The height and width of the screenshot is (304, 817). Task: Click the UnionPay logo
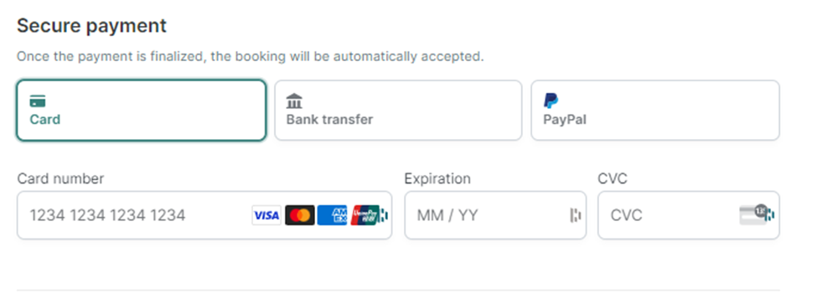365,215
